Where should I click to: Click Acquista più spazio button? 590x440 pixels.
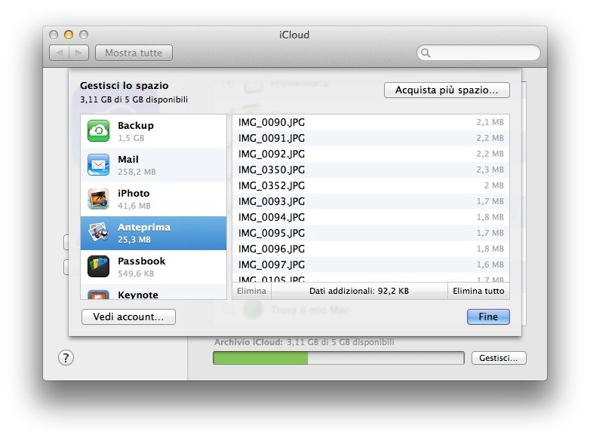click(x=447, y=90)
